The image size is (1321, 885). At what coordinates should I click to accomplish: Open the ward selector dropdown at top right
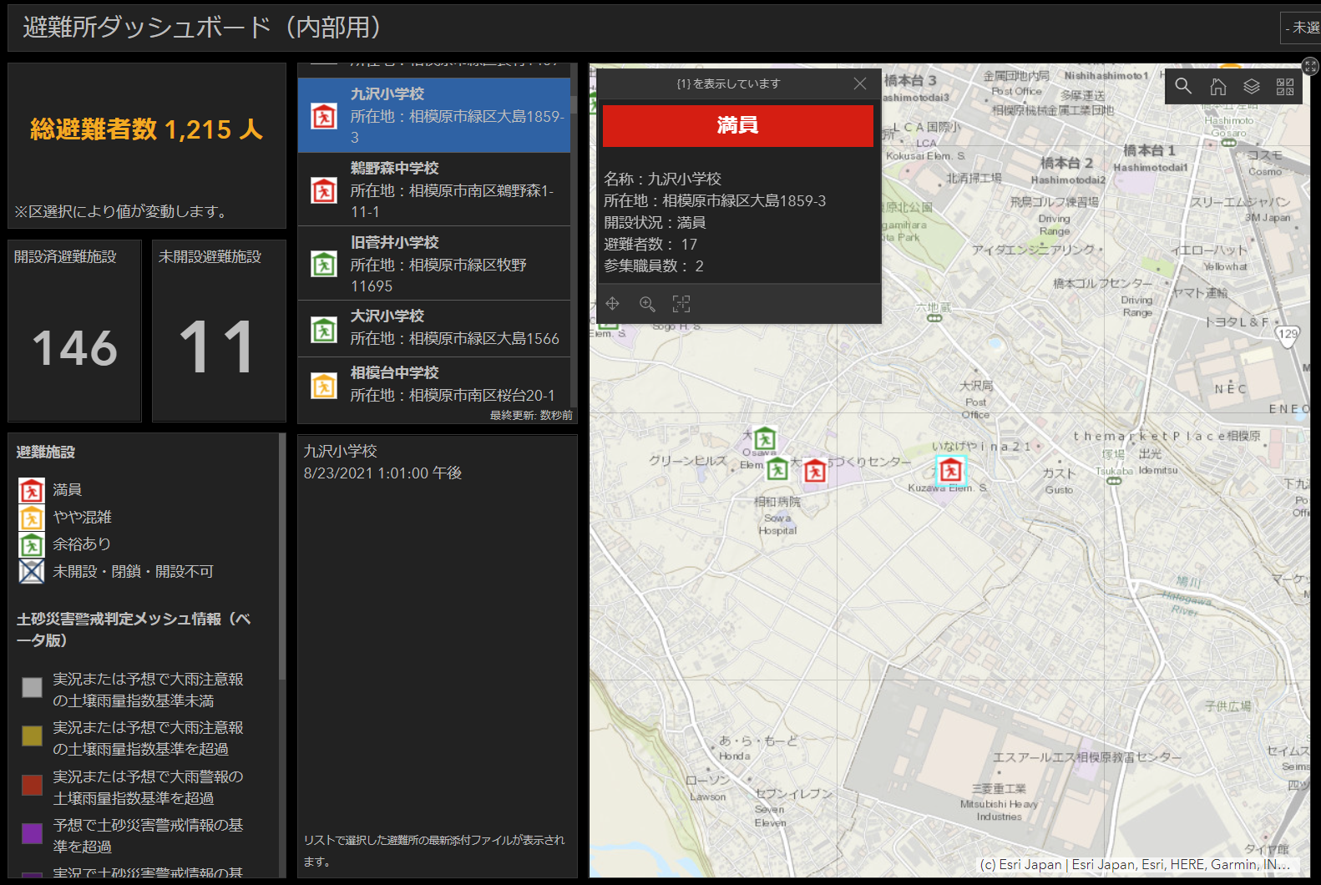[x=1301, y=28]
